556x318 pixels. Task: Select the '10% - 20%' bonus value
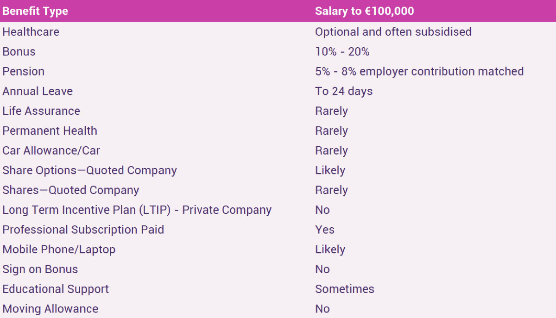pos(342,51)
